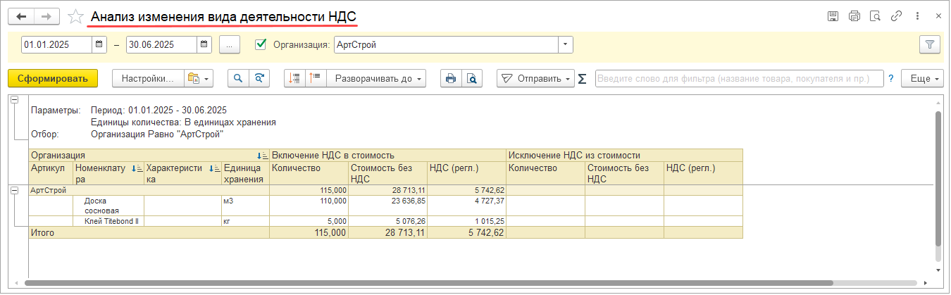Click the quantity cell 110,000
The width and height of the screenshot is (951, 295).
pos(309,206)
